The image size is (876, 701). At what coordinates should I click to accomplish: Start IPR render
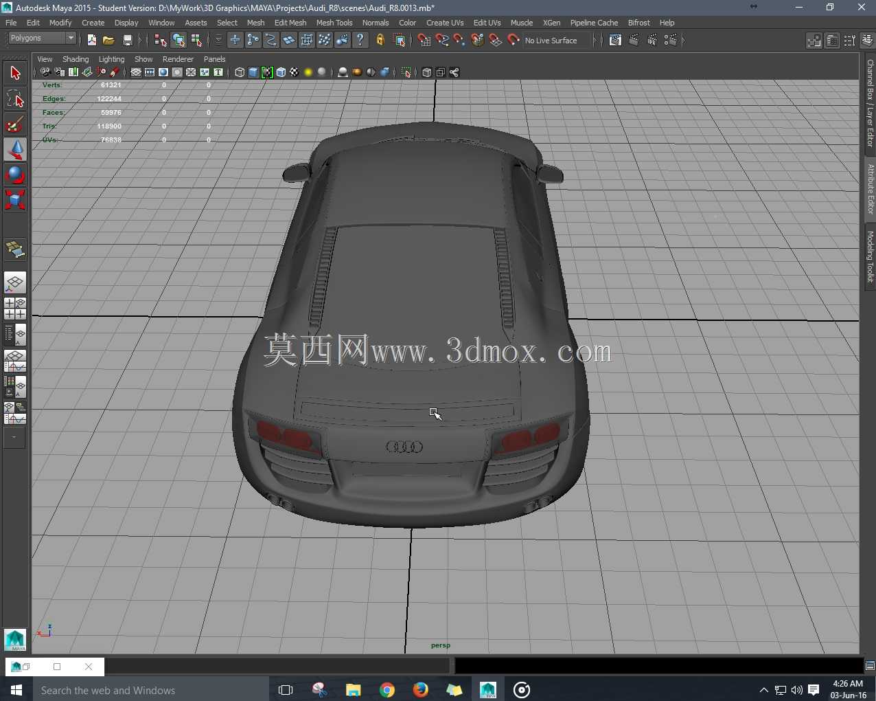point(652,41)
